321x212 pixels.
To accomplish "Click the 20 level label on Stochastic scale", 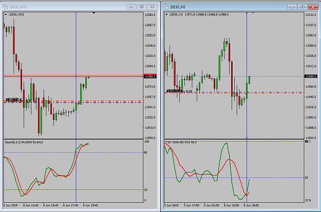I will tap(145, 190).
